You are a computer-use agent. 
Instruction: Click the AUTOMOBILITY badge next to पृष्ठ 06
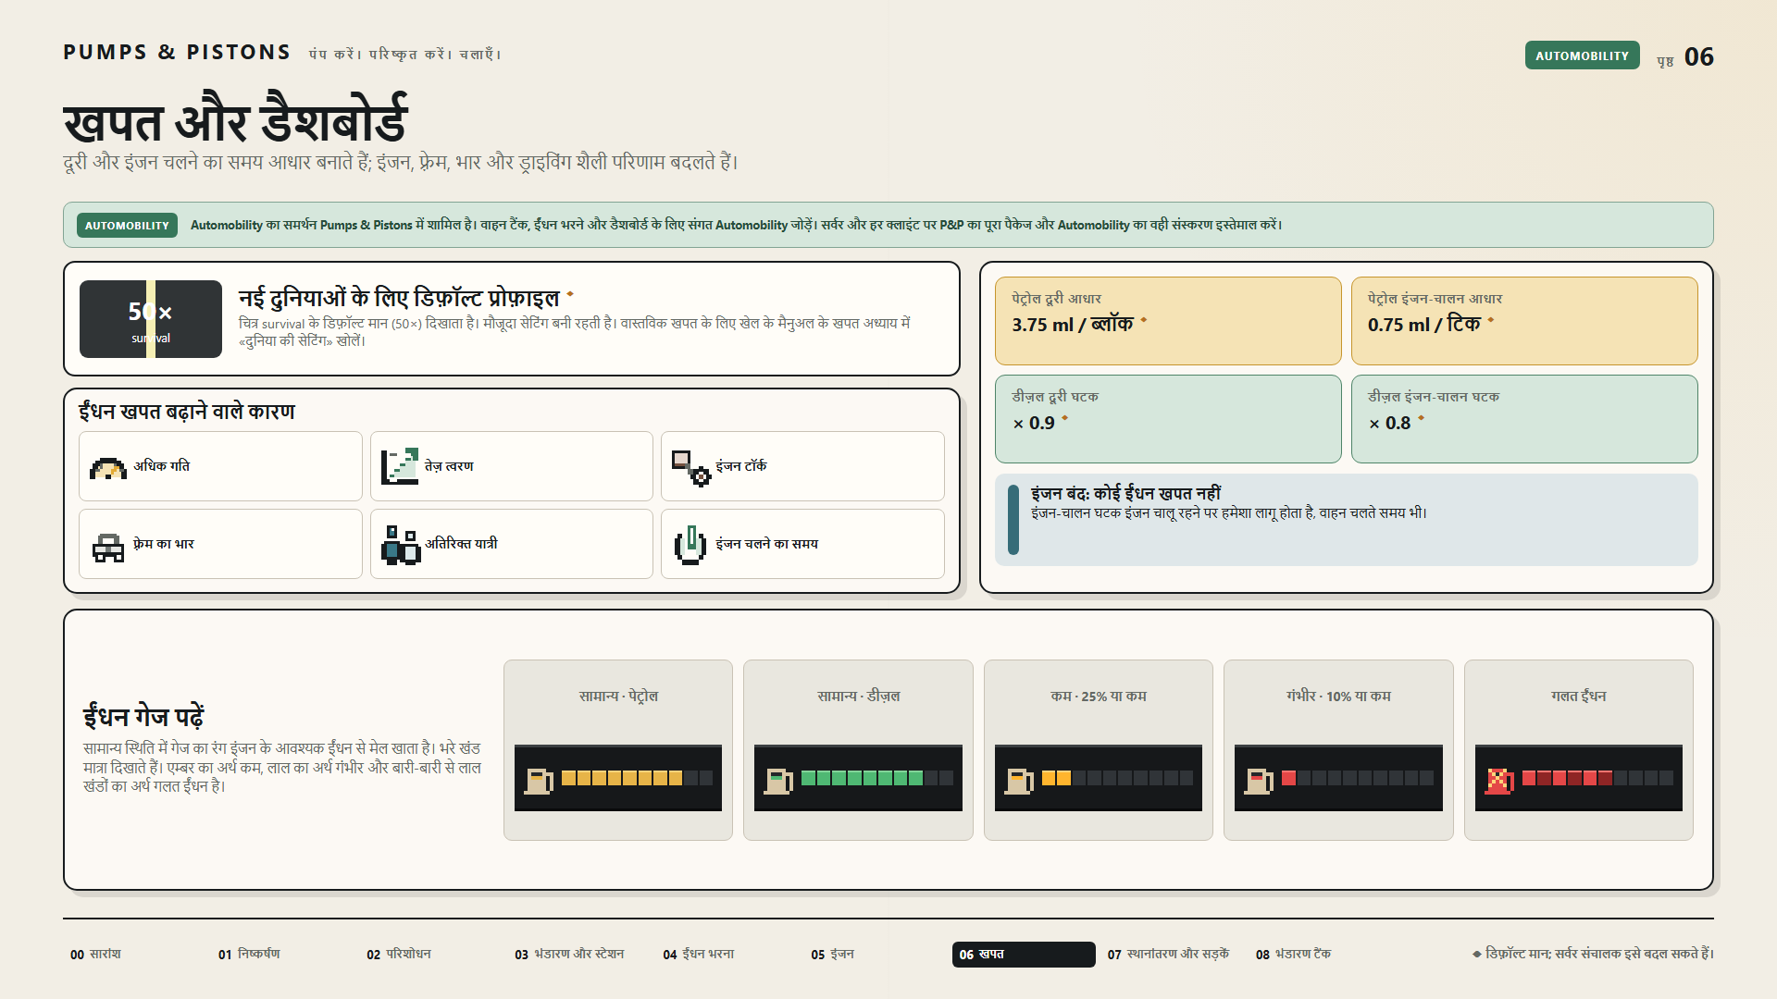point(1582,55)
